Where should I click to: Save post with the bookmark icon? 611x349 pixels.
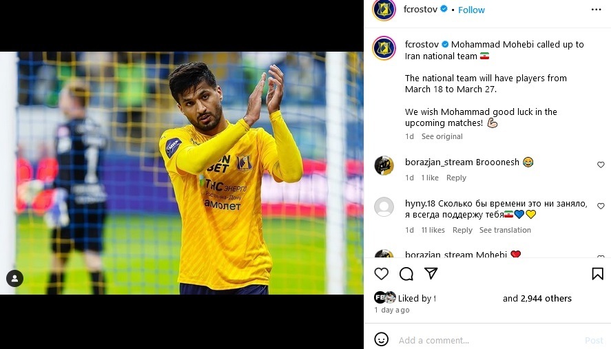(x=597, y=274)
